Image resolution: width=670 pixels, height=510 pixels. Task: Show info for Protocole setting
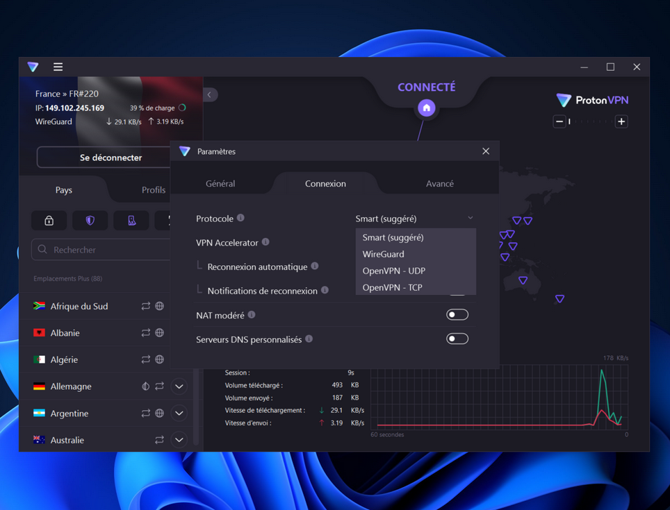tap(241, 218)
